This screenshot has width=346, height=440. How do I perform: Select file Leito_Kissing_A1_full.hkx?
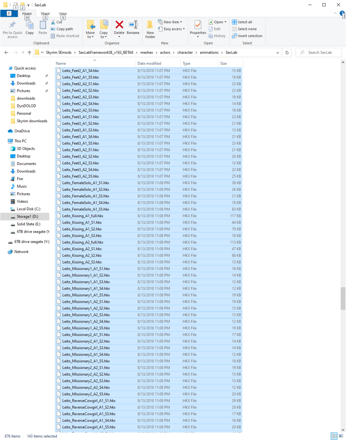pos(149,216)
